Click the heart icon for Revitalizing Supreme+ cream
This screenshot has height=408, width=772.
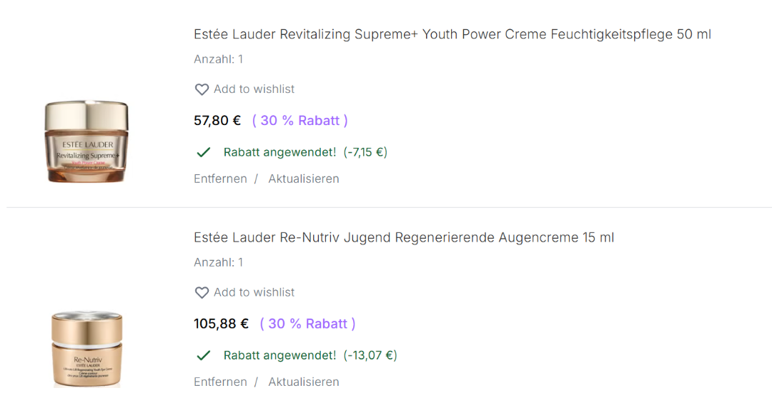point(202,89)
